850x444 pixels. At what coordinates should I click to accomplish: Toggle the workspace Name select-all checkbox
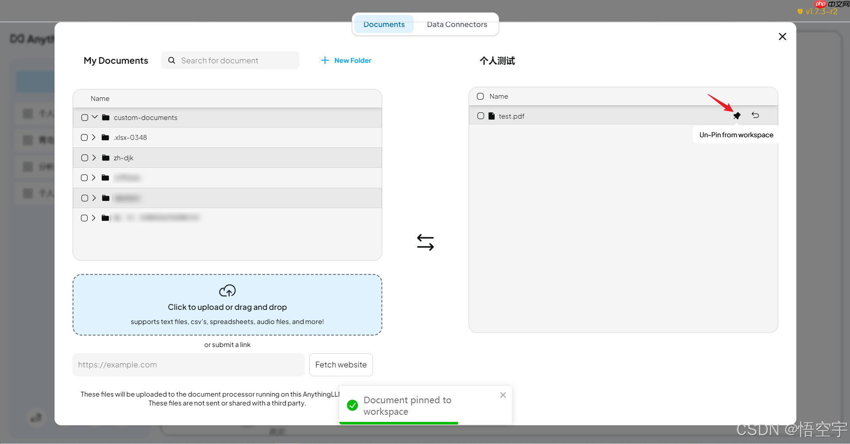(x=481, y=97)
